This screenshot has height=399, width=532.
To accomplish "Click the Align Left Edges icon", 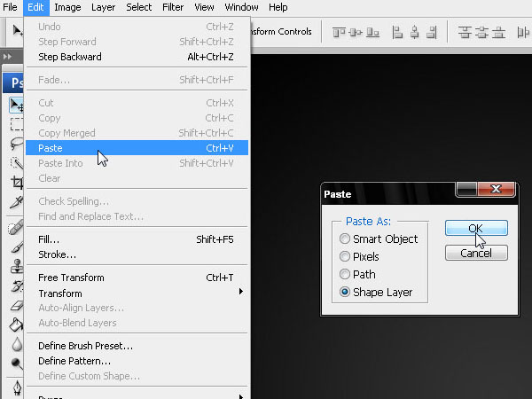I will 397,33.
